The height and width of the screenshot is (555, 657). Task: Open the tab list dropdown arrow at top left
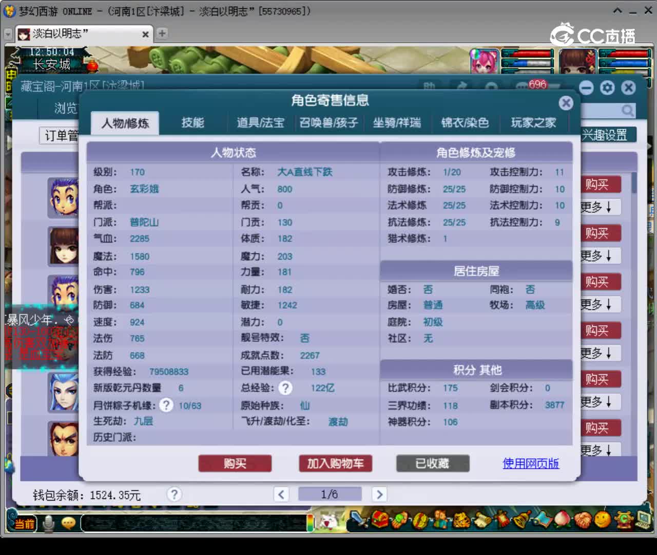tap(8, 34)
